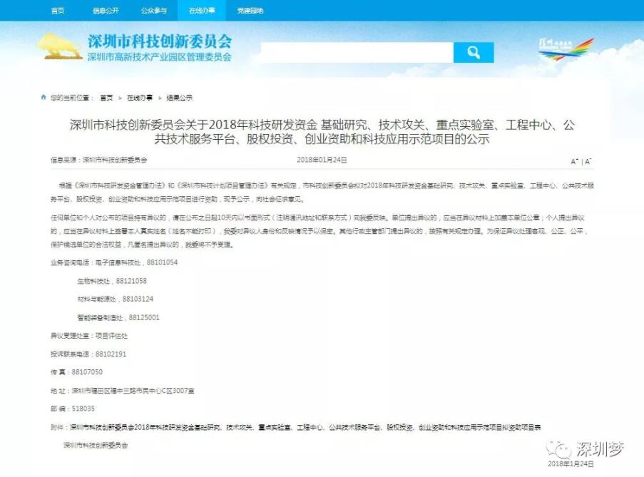Open the 附件 attachment project list link
The height and width of the screenshot is (477, 644).
click(x=305, y=427)
